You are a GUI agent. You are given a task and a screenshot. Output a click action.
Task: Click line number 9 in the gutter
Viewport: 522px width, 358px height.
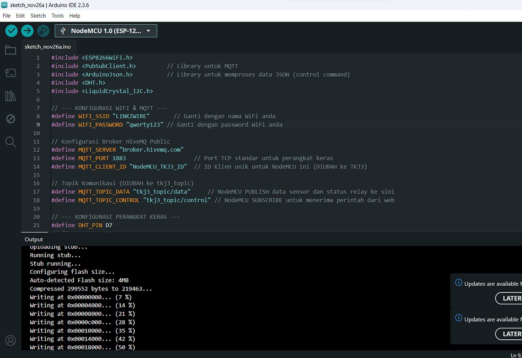[x=38, y=125]
